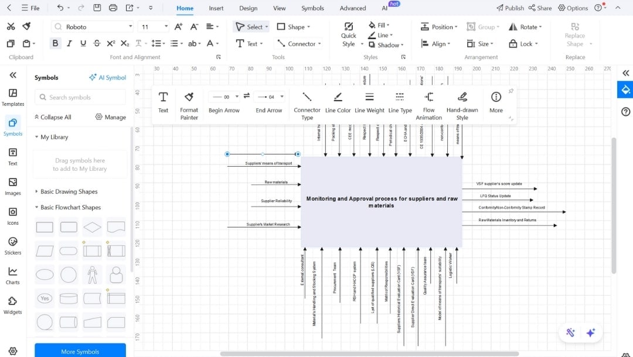This screenshot has height=357, width=633.
Task: Open the Text sidebar panel
Action: [x=13, y=157]
